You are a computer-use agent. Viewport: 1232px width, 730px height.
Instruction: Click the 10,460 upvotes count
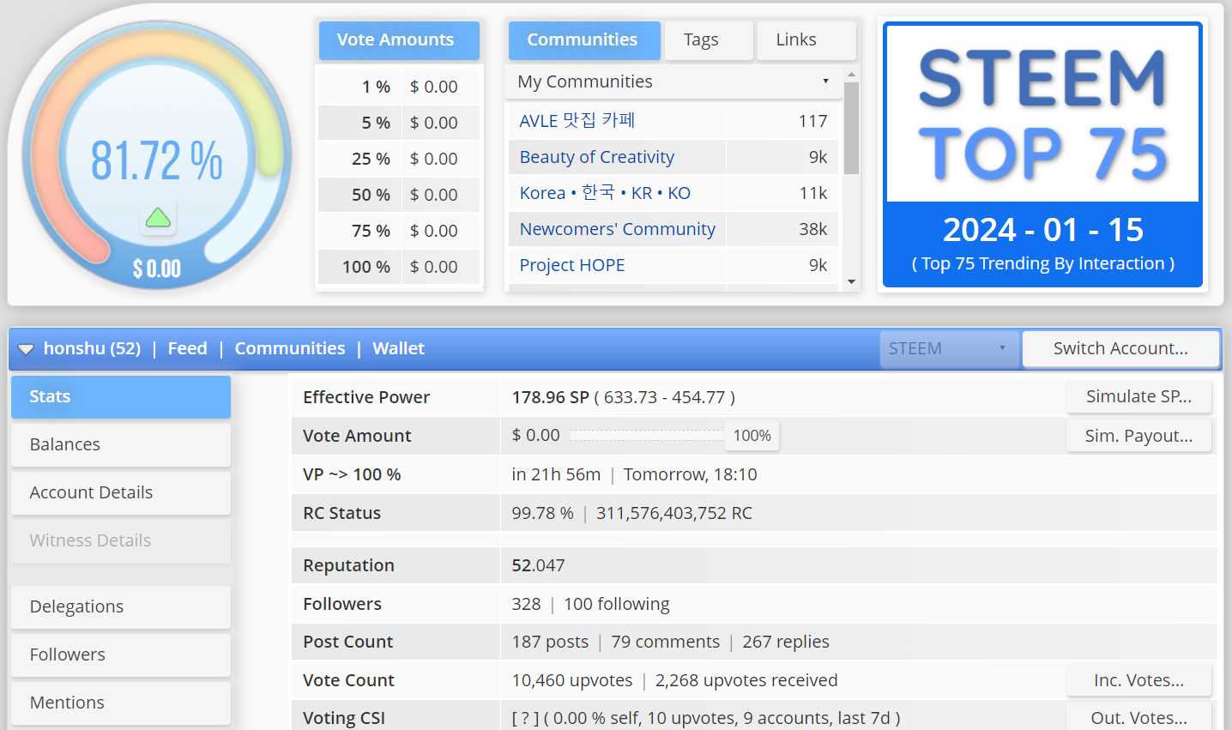tap(572, 680)
